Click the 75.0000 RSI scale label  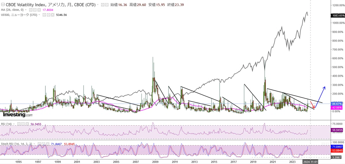(x=338, y=124)
